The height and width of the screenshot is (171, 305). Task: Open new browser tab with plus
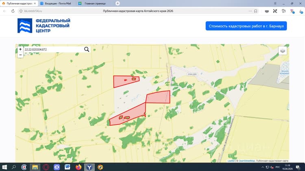click(x=118, y=3)
